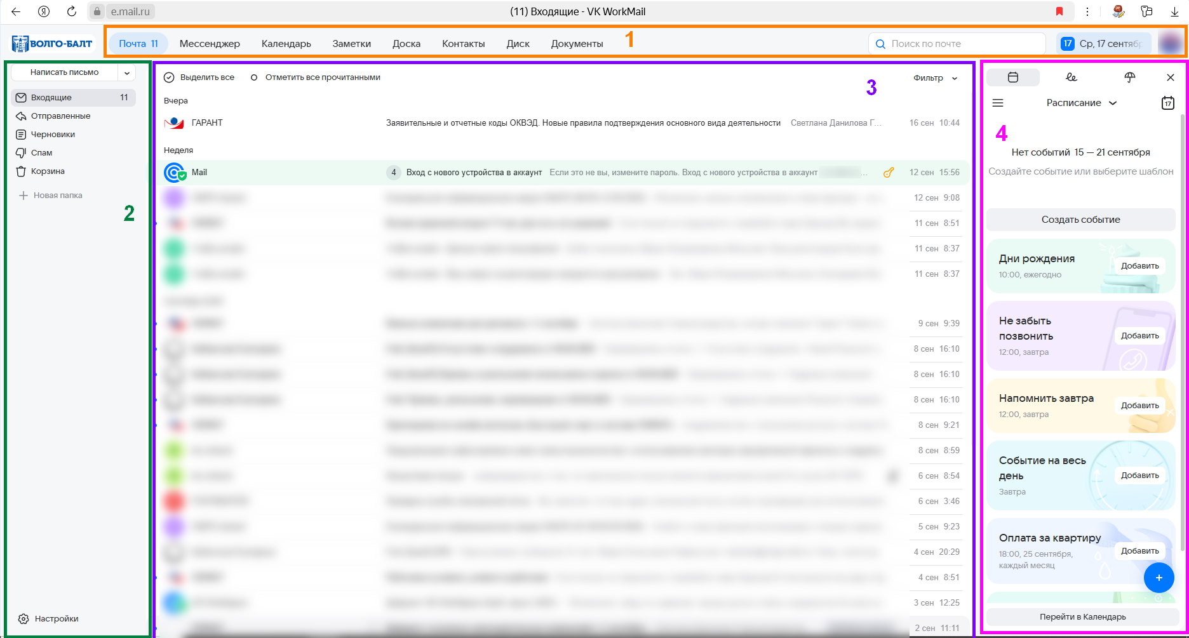This screenshot has width=1189, height=638.
Task: Switch to the Мессенджер tab
Action: click(210, 44)
